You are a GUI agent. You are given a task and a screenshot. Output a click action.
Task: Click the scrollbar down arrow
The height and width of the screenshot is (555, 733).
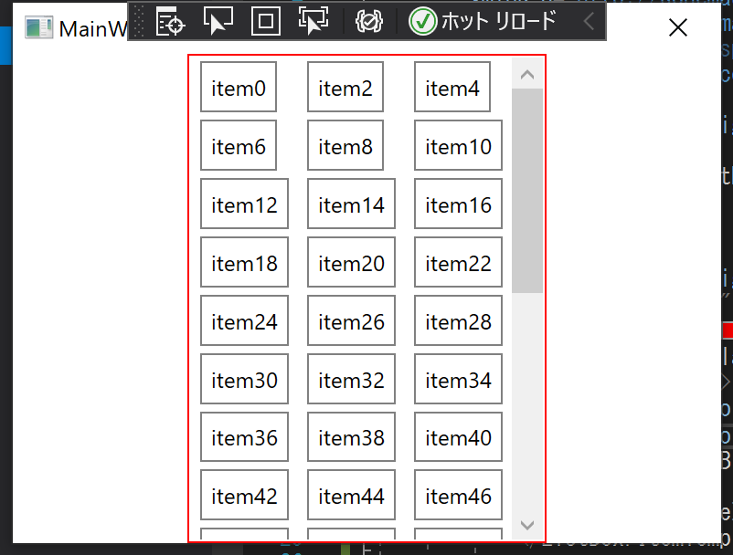[x=527, y=525]
